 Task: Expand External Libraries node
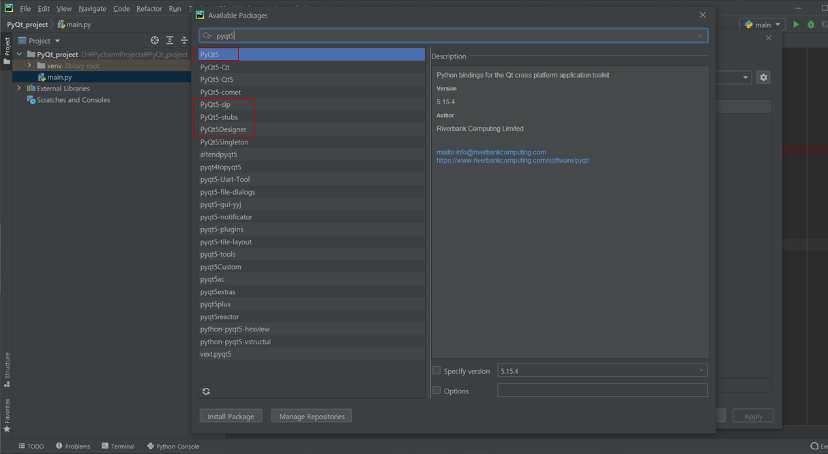[x=19, y=88]
